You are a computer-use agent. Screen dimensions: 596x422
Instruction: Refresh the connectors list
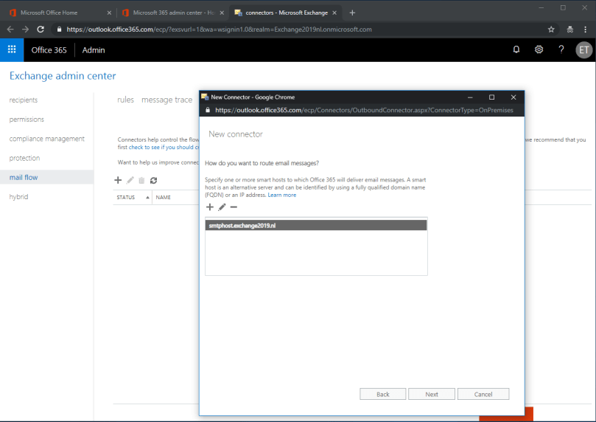pos(153,180)
